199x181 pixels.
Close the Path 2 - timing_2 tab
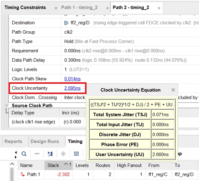(x=159, y=8)
